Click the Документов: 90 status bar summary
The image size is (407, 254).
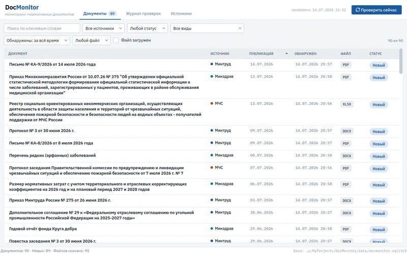pos(45,251)
